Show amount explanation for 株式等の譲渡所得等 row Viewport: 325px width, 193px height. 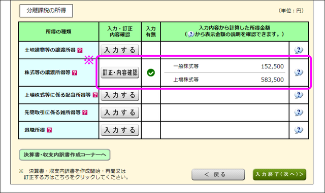pos(299,72)
